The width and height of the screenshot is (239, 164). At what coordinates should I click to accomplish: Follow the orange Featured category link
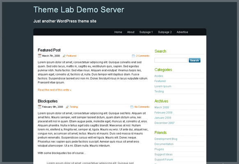tap(71, 56)
